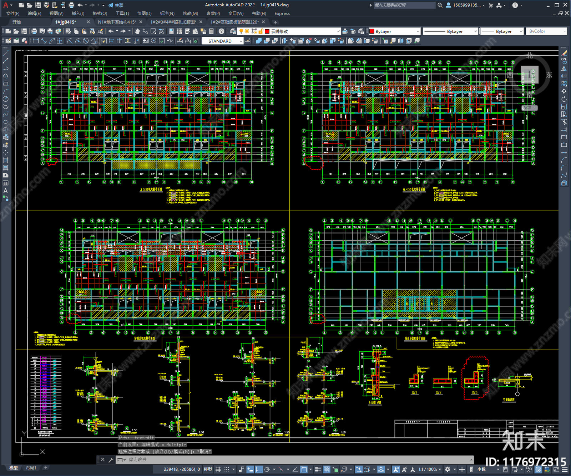Open the ByLayer color dropdown

point(394,31)
